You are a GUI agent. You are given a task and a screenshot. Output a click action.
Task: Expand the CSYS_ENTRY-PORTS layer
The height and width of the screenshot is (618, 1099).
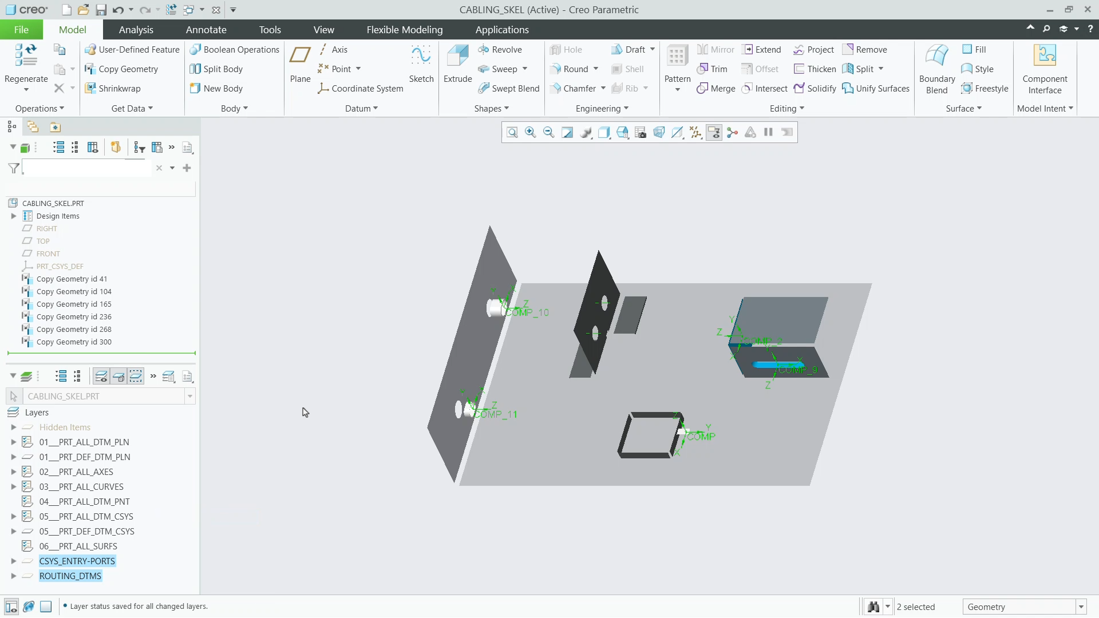click(x=13, y=561)
